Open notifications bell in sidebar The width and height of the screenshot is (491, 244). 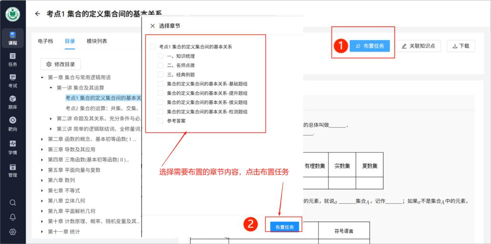coord(12,217)
